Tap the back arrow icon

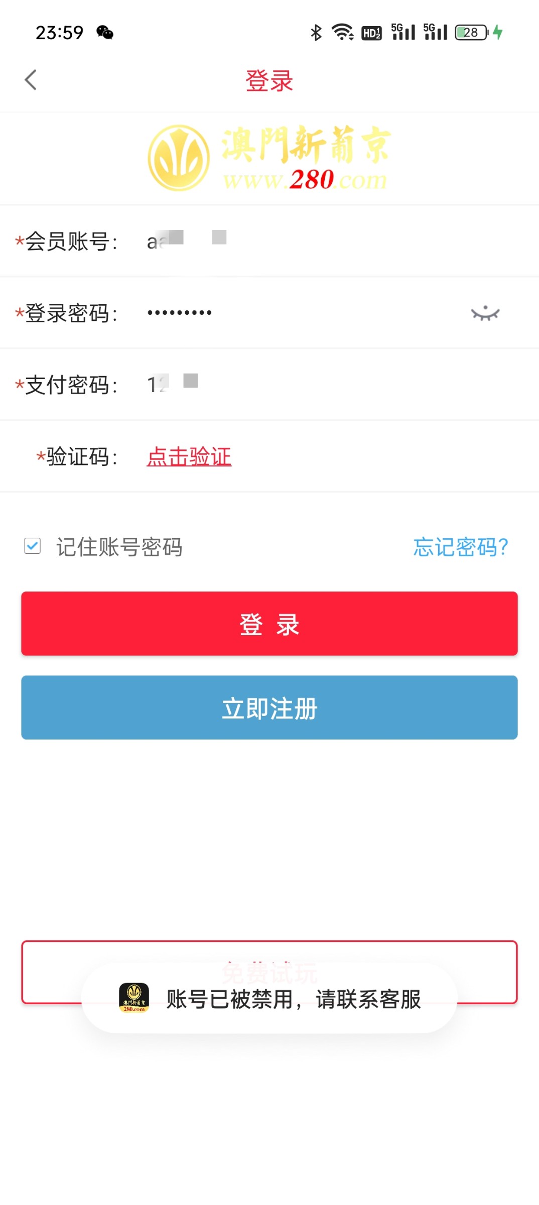31,80
